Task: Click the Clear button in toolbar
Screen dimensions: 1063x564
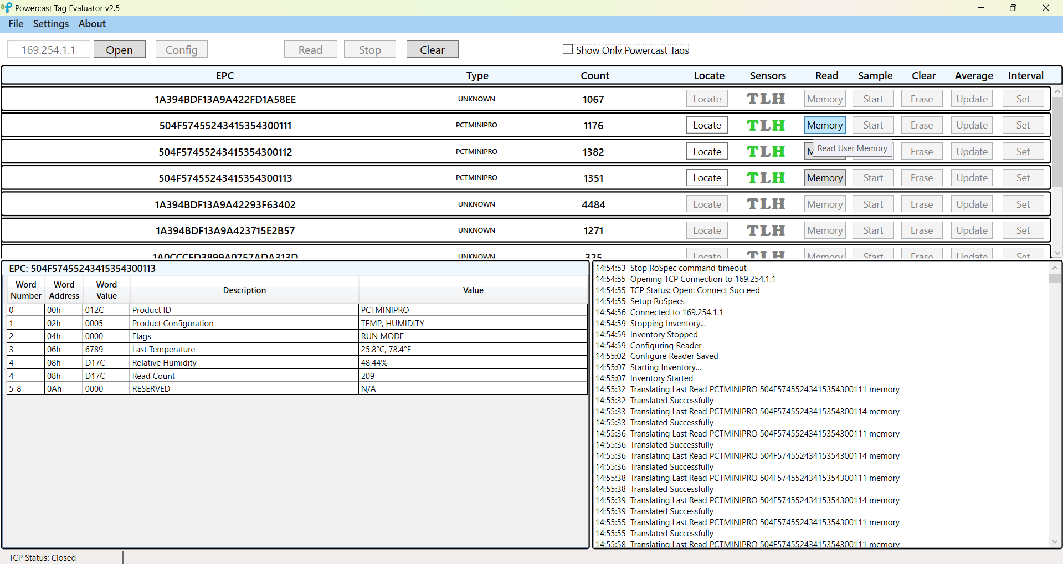Action: point(433,49)
